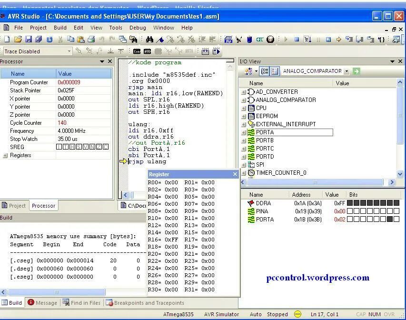Click the Build output horizontal scrollbar thumb
The height and width of the screenshot is (320, 406).
tap(57, 292)
